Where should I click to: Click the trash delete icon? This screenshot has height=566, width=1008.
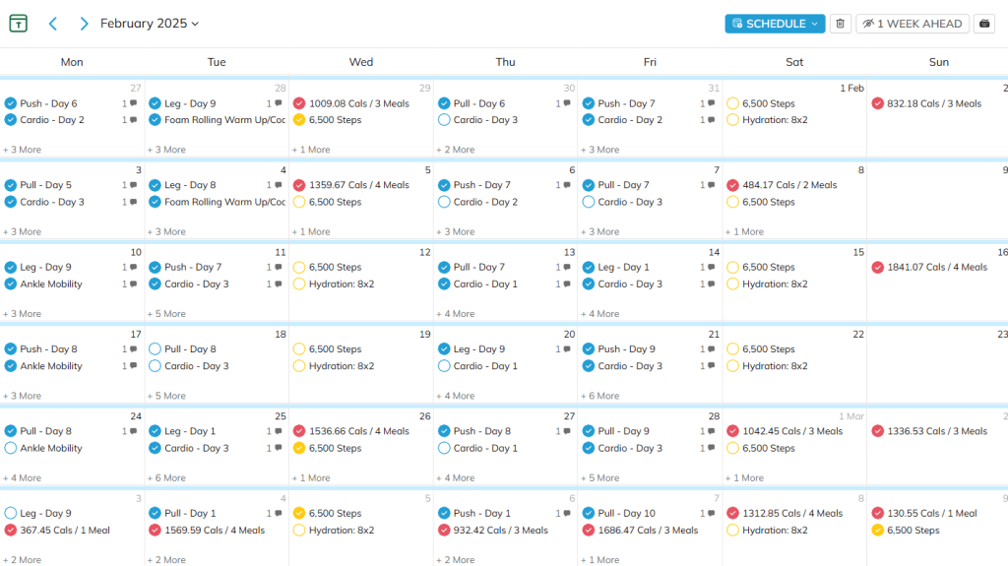coord(840,24)
